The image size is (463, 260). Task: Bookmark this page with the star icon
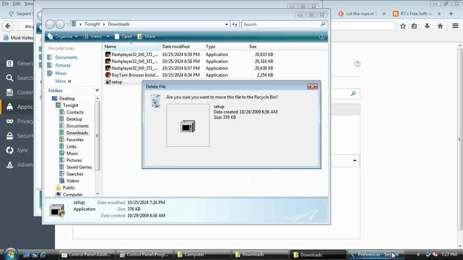[403, 26]
